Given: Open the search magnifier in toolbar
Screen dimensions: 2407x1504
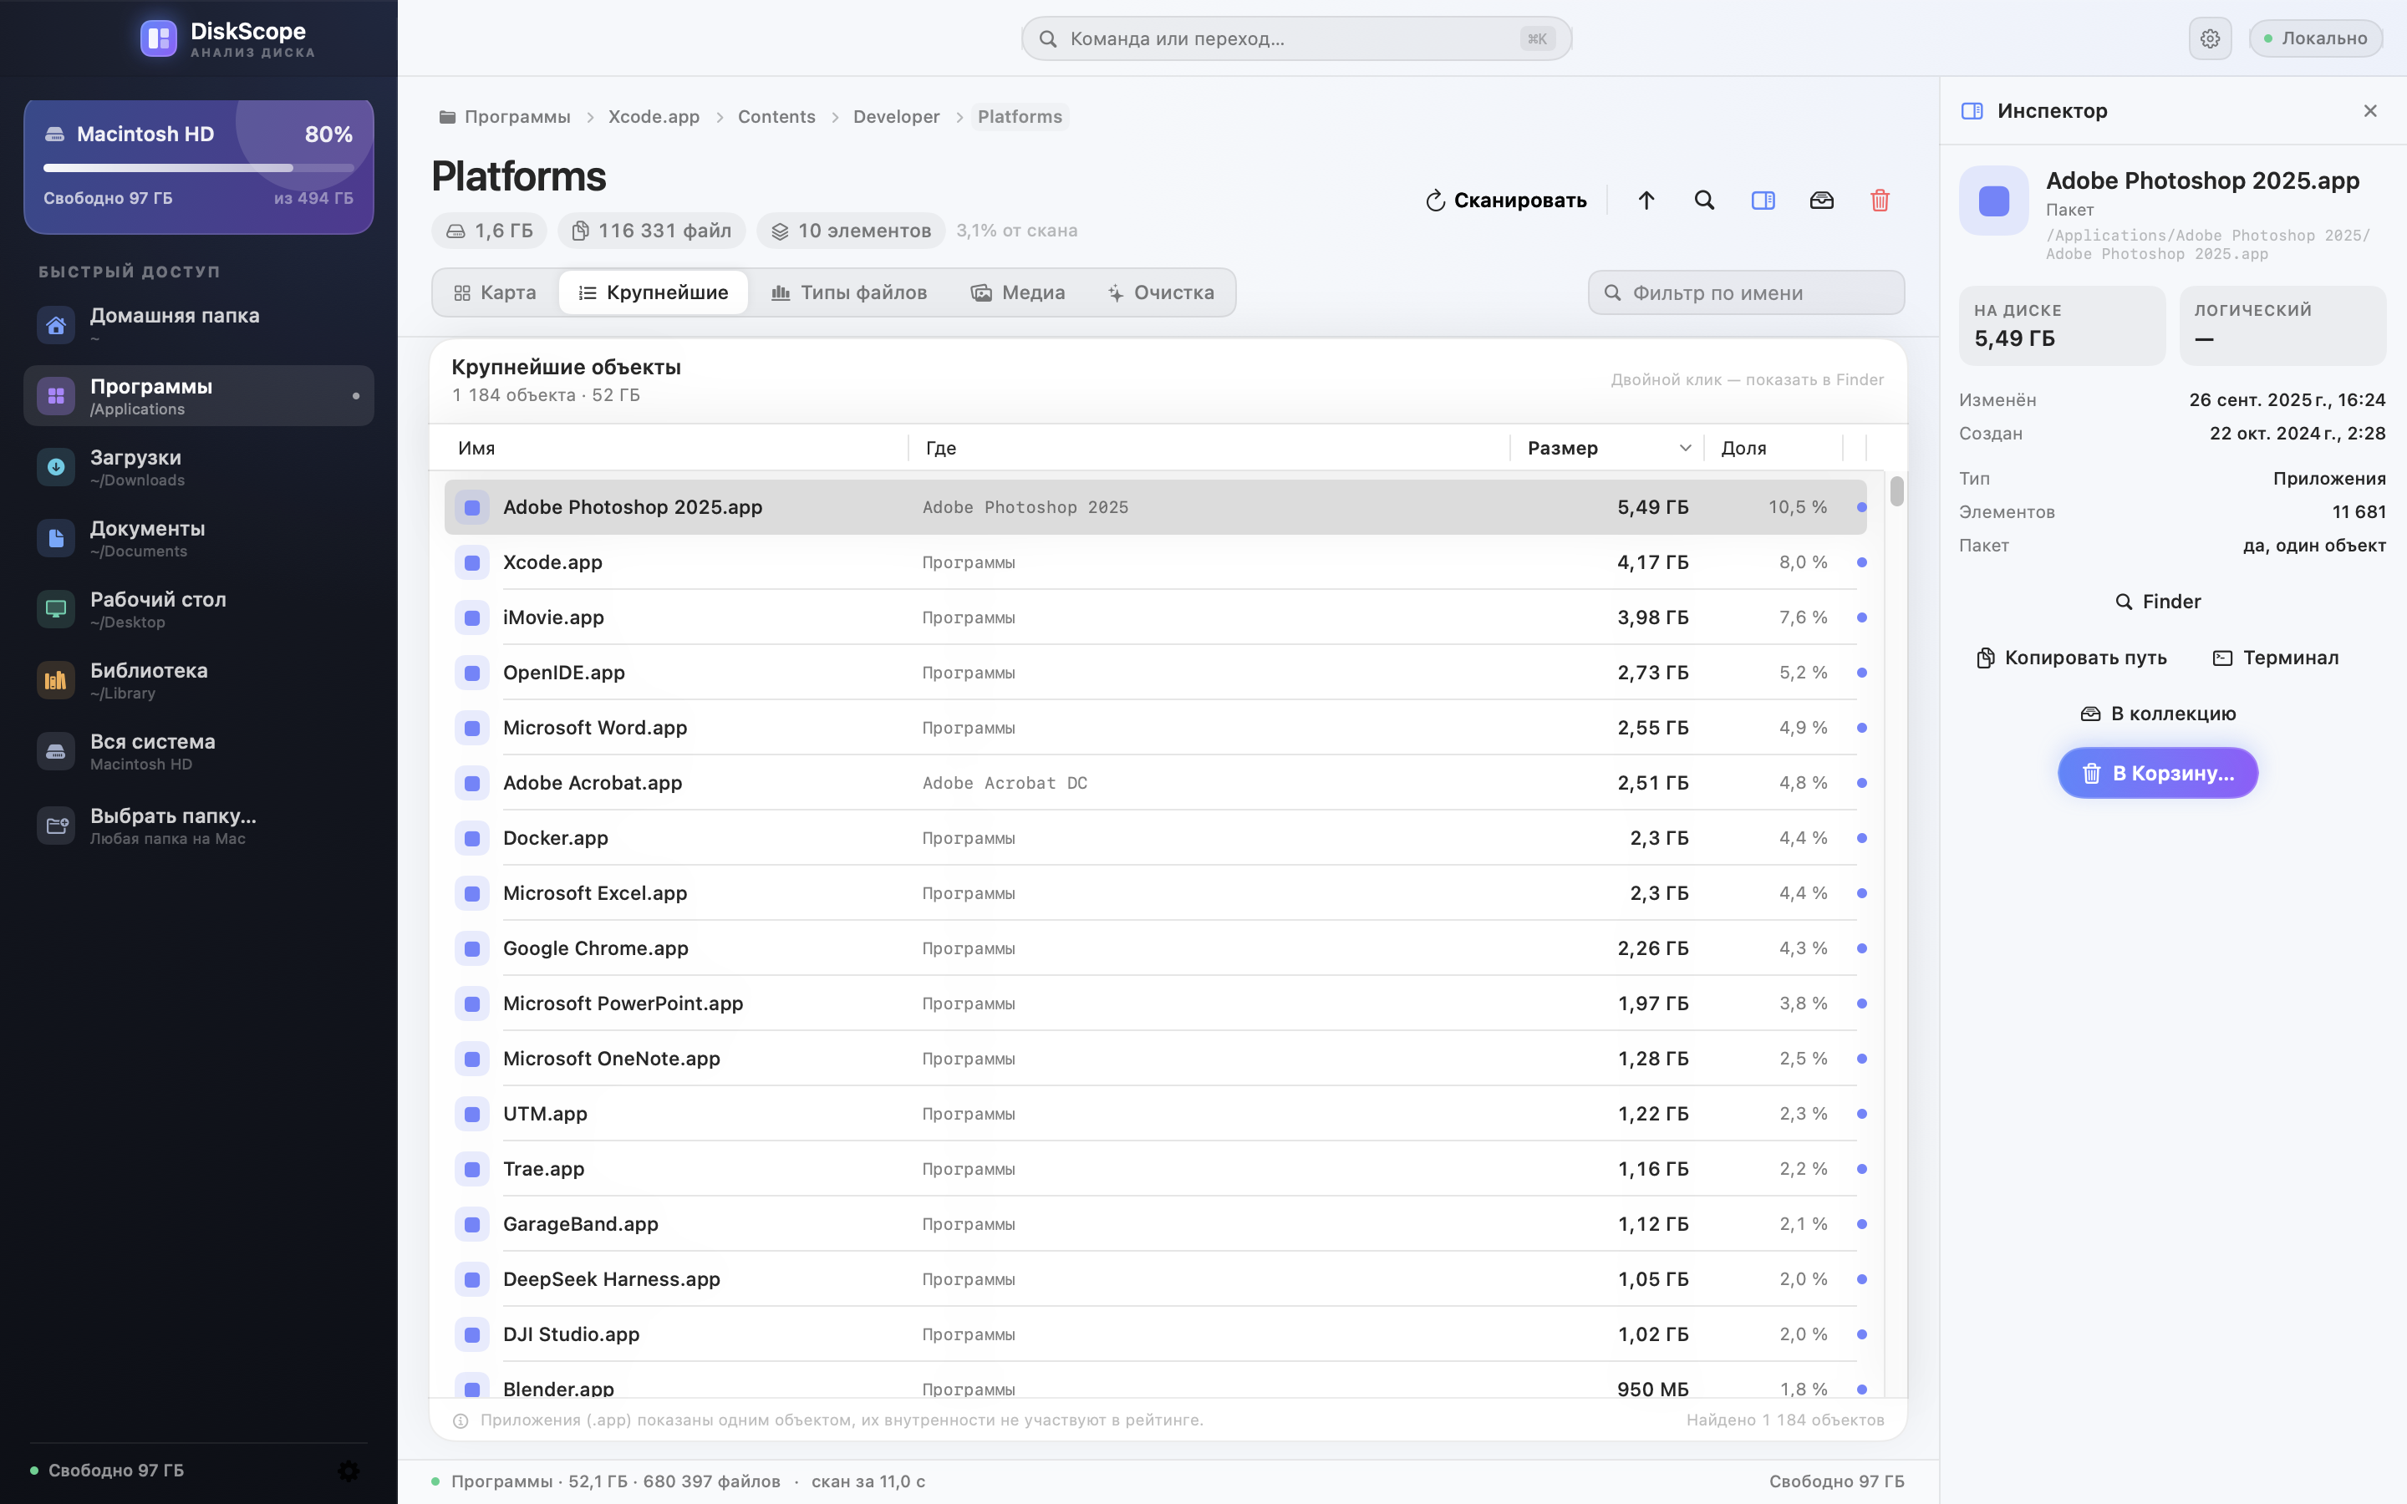Looking at the screenshot, I should pos(1704,200).
